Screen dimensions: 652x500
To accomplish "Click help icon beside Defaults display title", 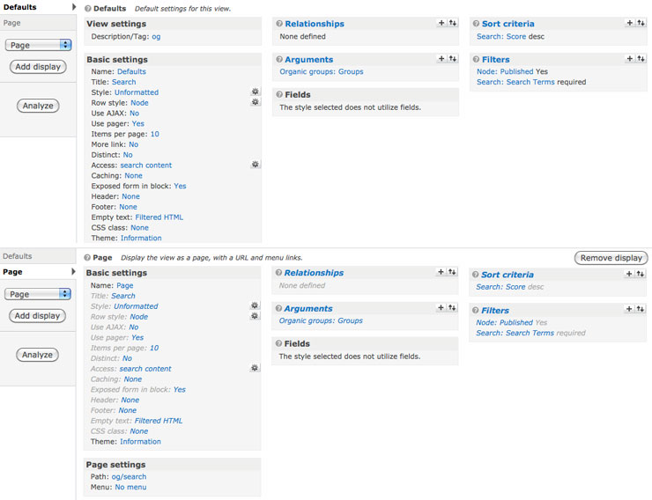I will point(88,8).
